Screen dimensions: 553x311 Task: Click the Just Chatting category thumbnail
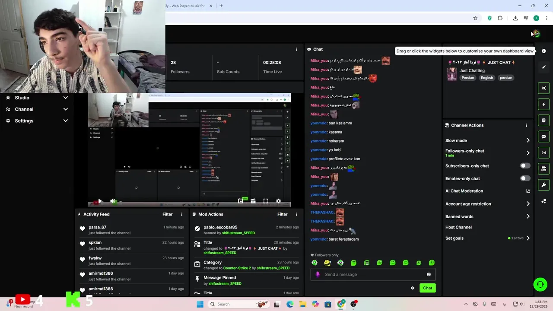point(452,74)
